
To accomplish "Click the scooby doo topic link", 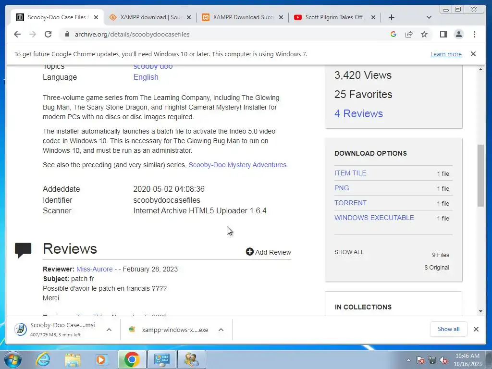I will click(153, 66).
